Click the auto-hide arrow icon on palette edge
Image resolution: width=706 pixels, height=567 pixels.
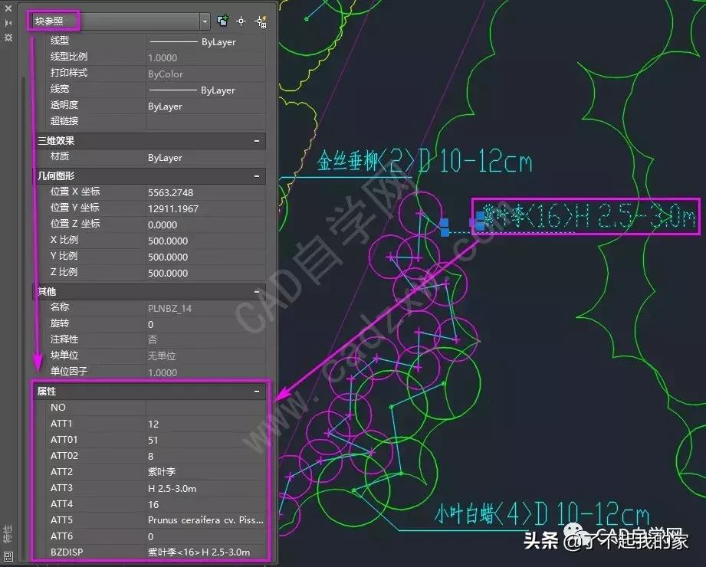pyautogui.click(x=8, y=22)
